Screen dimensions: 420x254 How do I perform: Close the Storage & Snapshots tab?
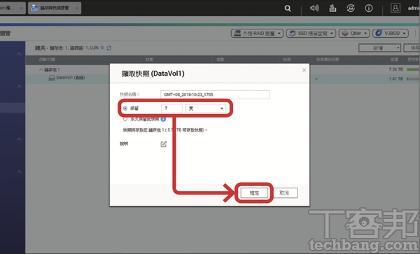(77, 8)
